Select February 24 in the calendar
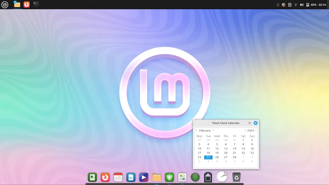This screenshot has height=185, width=329. coord(199,157)
